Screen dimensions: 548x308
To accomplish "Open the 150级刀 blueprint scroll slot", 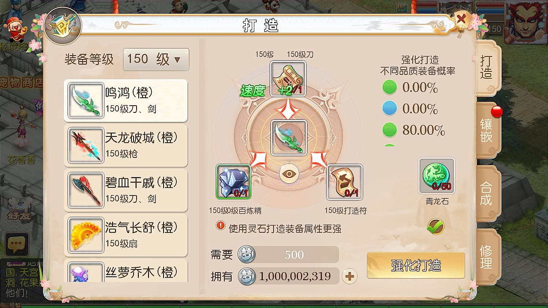I will point(288,79).
